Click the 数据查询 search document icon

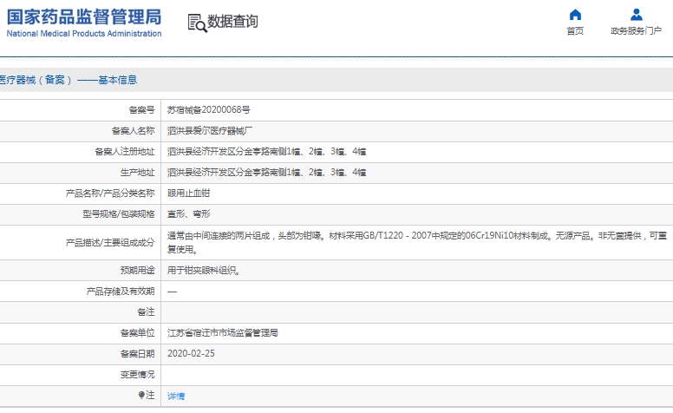tap(197, 23)
